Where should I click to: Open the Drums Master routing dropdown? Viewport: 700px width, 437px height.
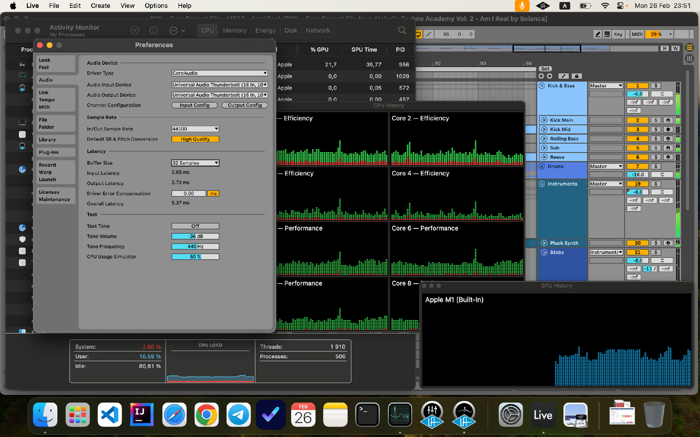[606, 166]
